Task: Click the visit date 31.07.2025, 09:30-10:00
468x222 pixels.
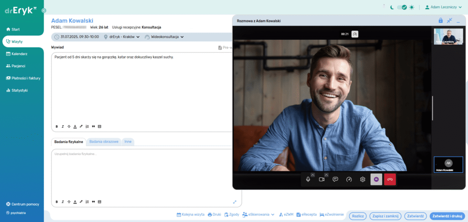Action: [x=77, y=37]
